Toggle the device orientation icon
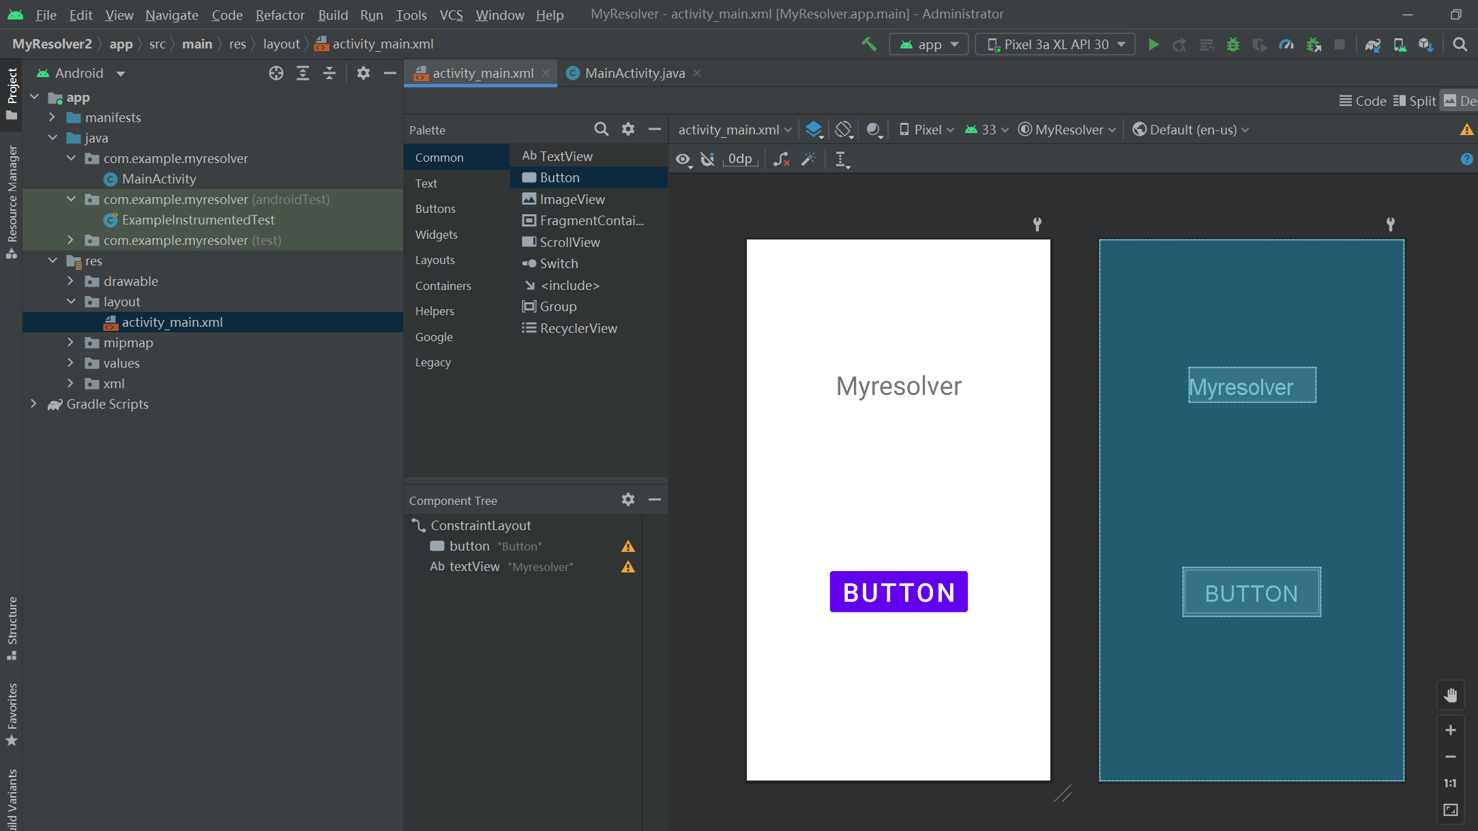This screenshot has height=831, width=1478. 844,130
